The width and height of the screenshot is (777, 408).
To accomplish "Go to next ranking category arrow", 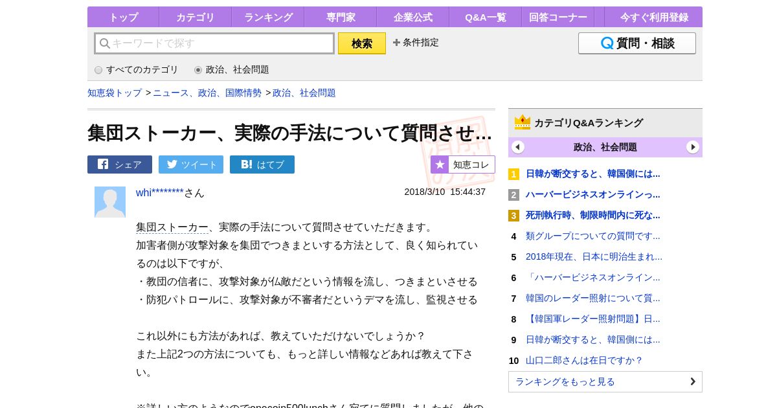I will [693, 147].
